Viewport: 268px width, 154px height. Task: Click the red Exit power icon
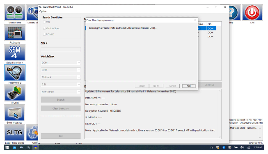click(252, 13)
